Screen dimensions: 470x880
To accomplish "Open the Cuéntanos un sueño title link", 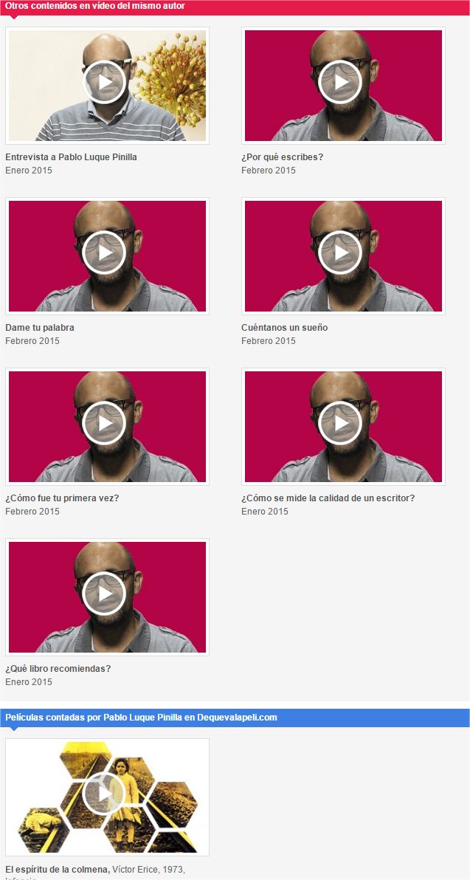I will 284,328.
